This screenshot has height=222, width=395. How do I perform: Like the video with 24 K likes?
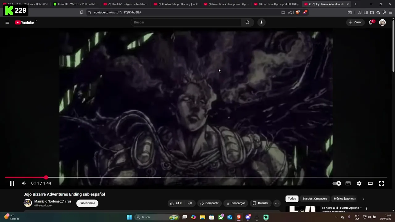point(176,203)
